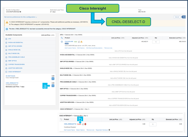Viewport: 188px width, 137px height.
Task: Open CNDL-DESELECT-D link in Available Components
Action: (x=12, y=83)
